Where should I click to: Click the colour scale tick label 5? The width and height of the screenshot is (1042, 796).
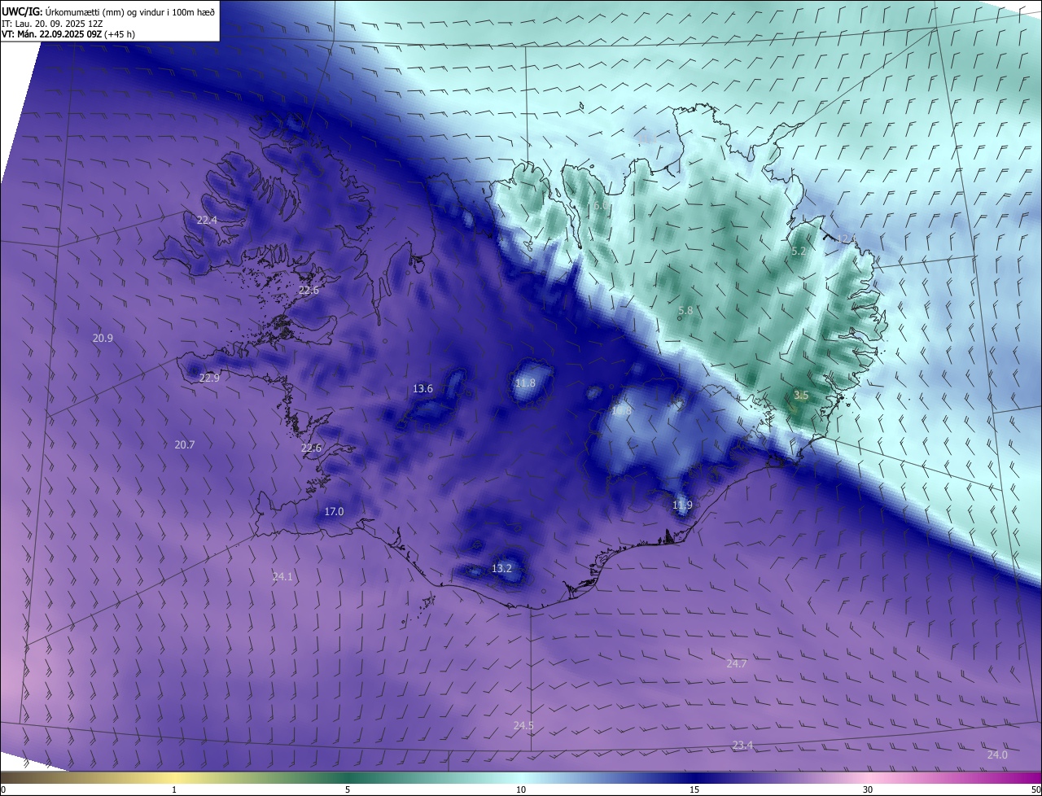point(348,789)
